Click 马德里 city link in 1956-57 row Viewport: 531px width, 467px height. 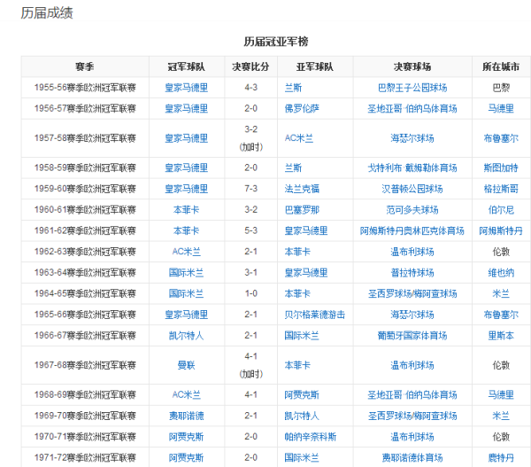click(501, 108)
